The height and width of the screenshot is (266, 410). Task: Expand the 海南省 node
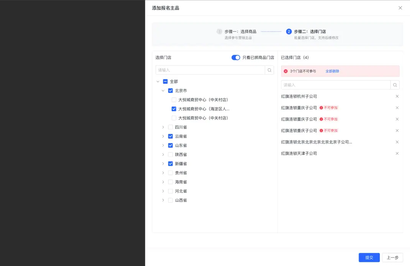click(163, 182)
